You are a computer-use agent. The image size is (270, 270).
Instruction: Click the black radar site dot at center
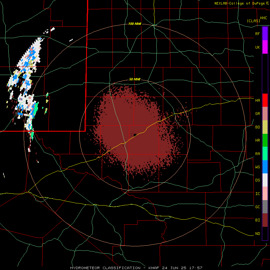(135, 135)
